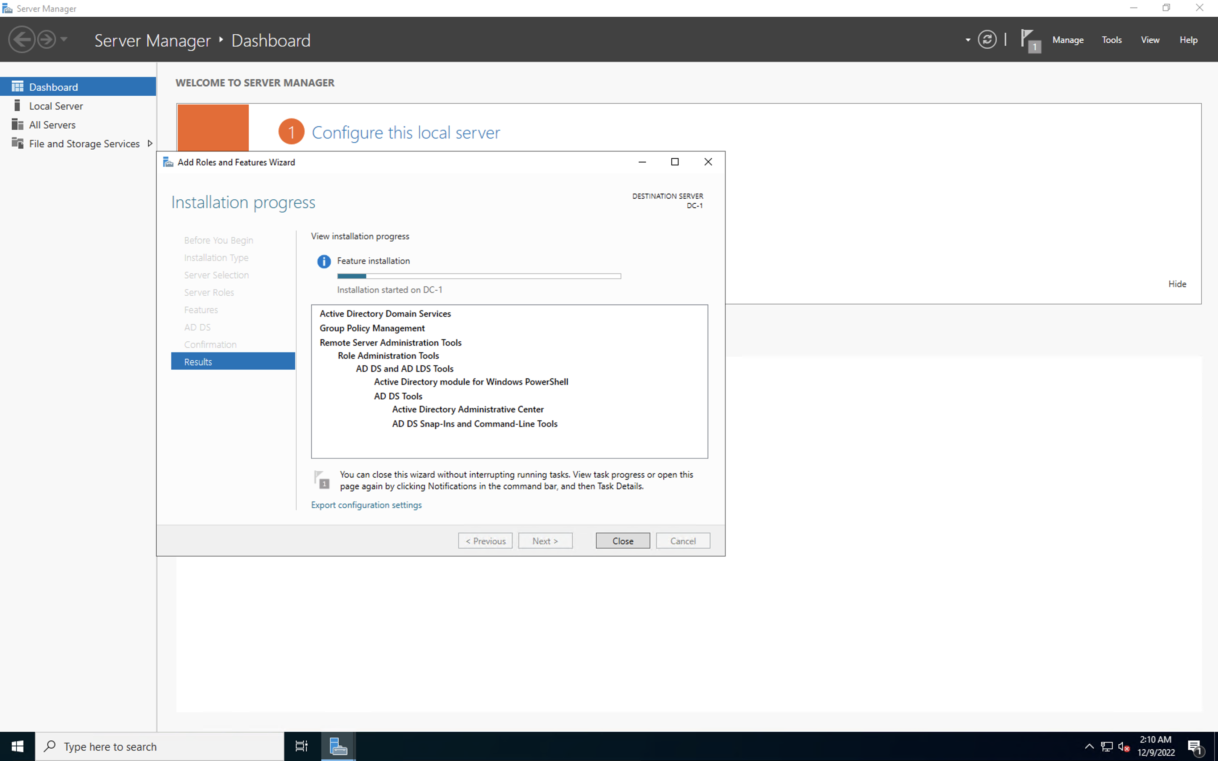Select the Features step in the wizard
The width and height of the screenshot is (1218, 761).
click(201, 309)
